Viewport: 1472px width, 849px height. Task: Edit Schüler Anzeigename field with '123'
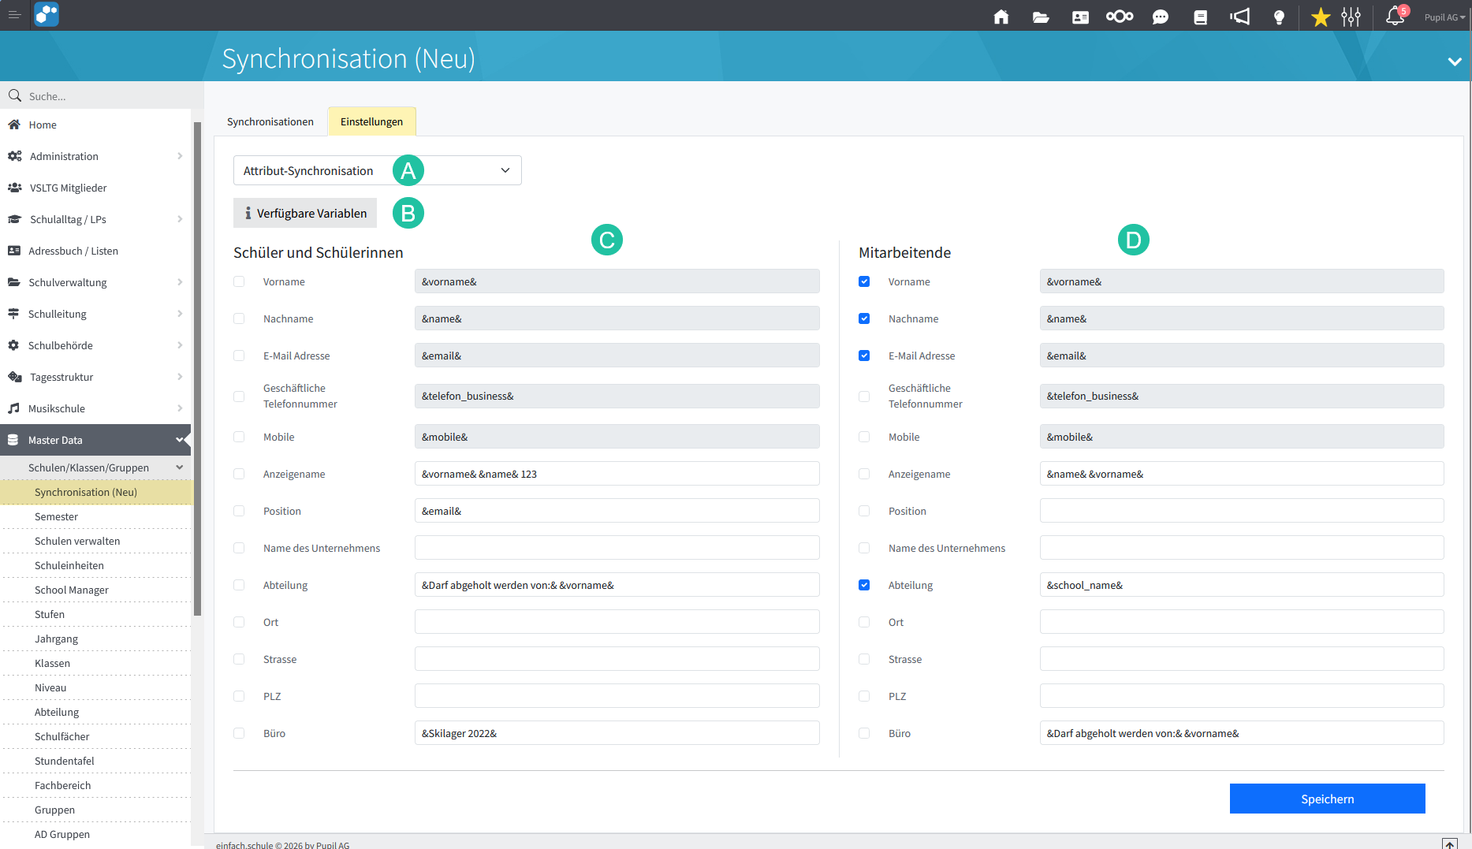(617, 474)
